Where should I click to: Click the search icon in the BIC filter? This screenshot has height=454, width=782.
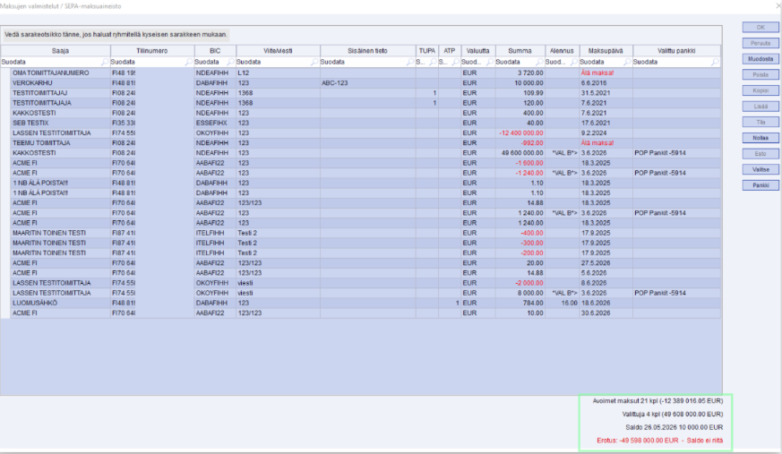pyautogui.click(x=230, y=63)
